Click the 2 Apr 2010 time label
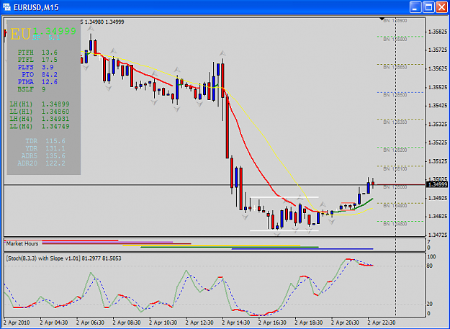Screen dimensions: 450x329 tap(17, 323)
